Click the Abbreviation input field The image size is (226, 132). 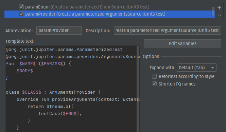tap(59, 31)
